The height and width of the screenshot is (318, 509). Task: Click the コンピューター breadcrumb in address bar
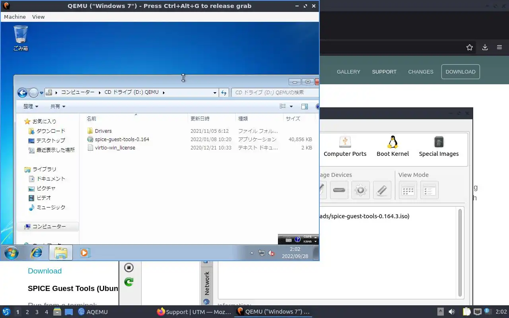pyautogui.click(x=78, y=92)
